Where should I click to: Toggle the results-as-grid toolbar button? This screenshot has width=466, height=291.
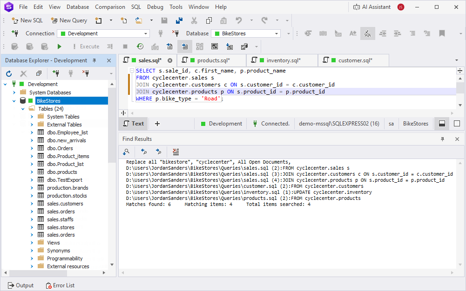[x=184, y=46]
